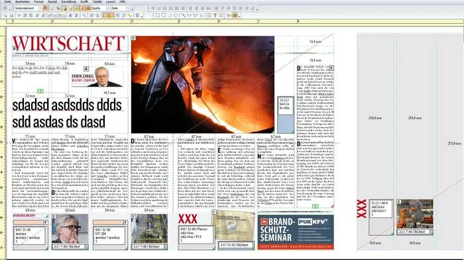Open the Format menu
This screenshot has width=464, height=260.
(38, 1)
